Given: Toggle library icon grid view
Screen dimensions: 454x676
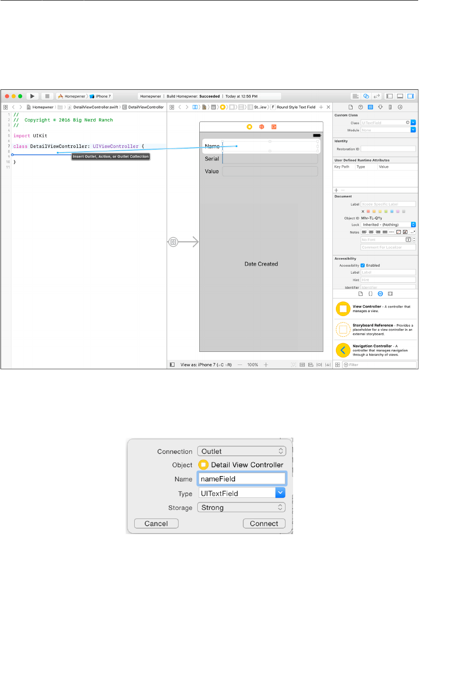Looking at the screenshot, I should click(x=337, y=365).
